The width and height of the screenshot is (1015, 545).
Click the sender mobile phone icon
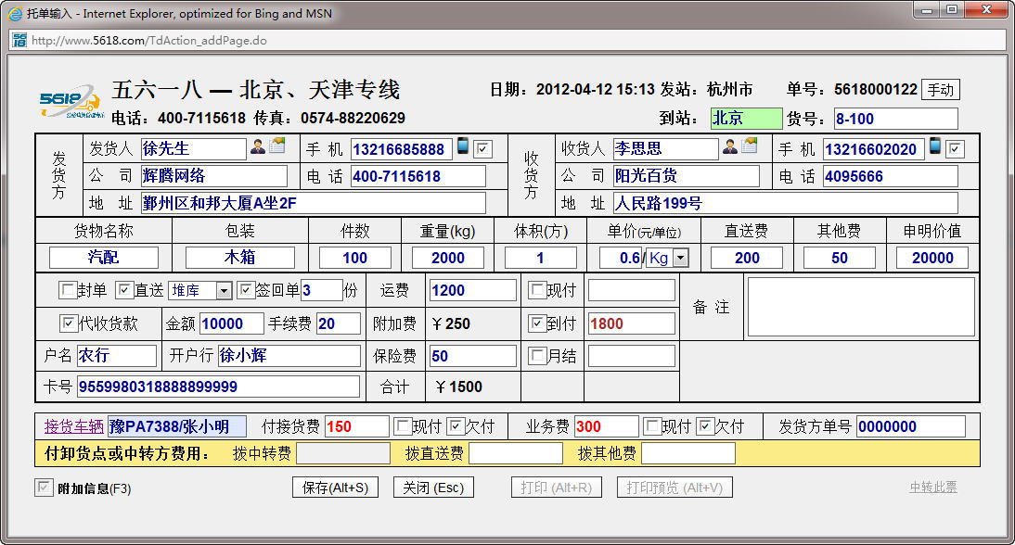tap(463, 147)
